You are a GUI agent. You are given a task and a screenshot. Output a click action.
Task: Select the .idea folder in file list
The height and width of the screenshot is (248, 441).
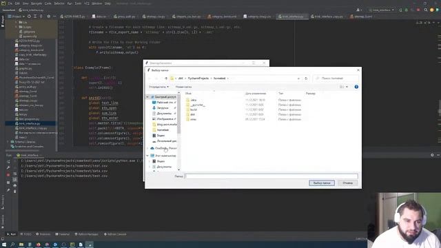click(193, 100)
